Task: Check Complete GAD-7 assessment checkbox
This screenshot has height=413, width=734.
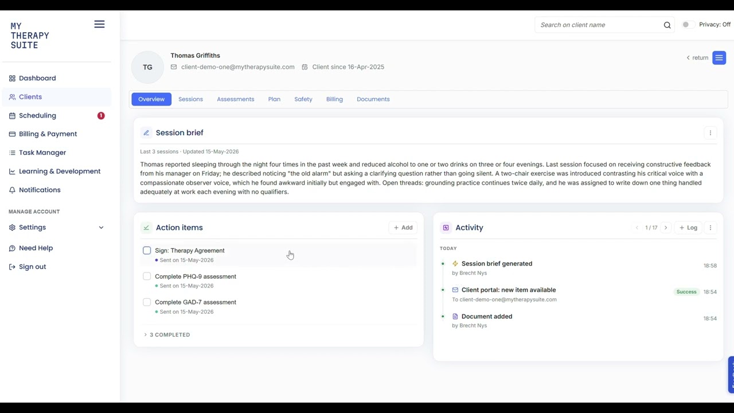Action: click(147, 302)
